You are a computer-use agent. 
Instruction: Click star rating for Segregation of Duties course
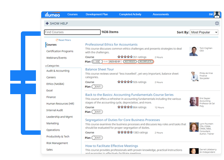[125, 132]
